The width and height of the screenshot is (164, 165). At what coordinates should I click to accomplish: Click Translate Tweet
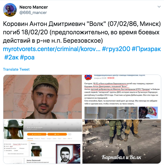point(16,69)
